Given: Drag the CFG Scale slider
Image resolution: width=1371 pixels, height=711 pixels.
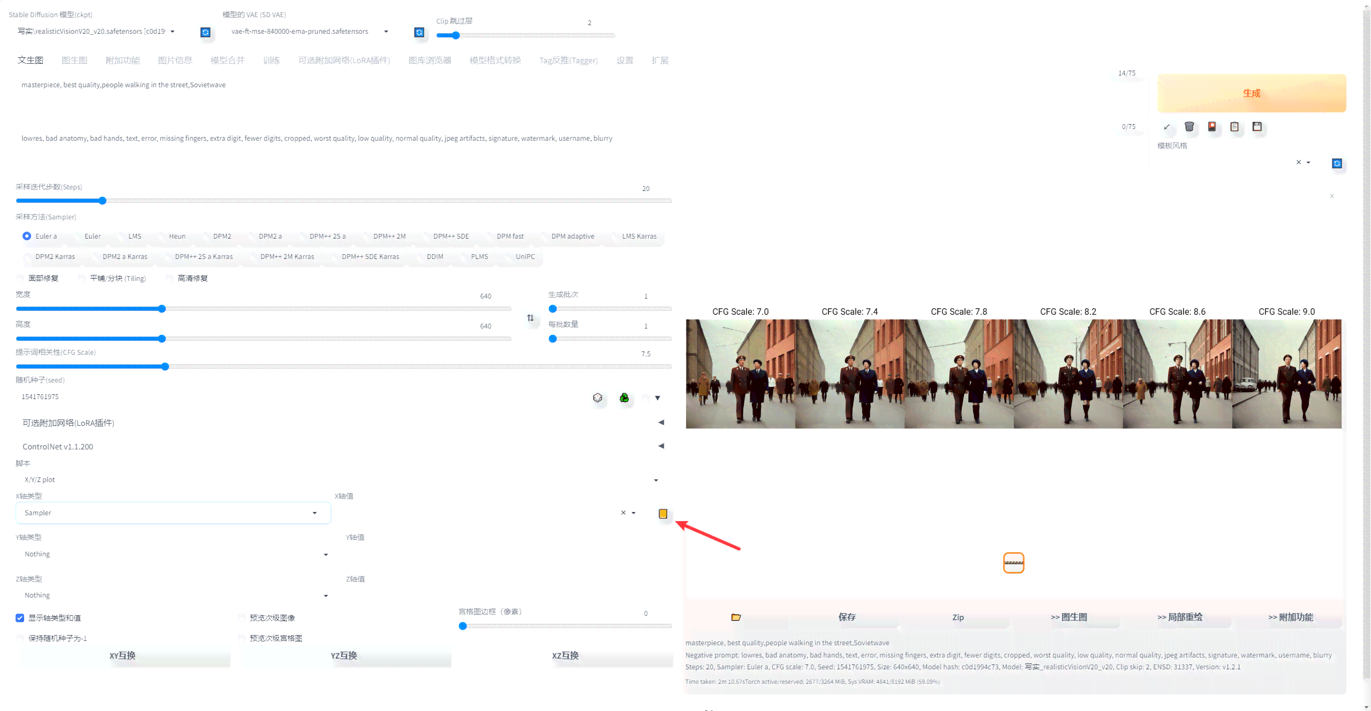Looking at the screenshot, I should pyautogui.click(x=167, y=366).
